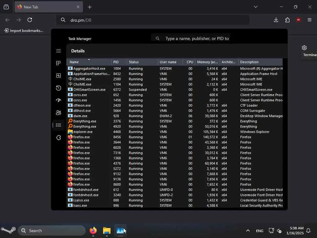Open Firefox from the taskbar

coord(93,231)
